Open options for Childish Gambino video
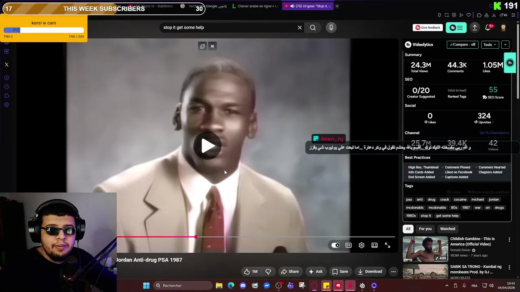 [x=509, y=240]
